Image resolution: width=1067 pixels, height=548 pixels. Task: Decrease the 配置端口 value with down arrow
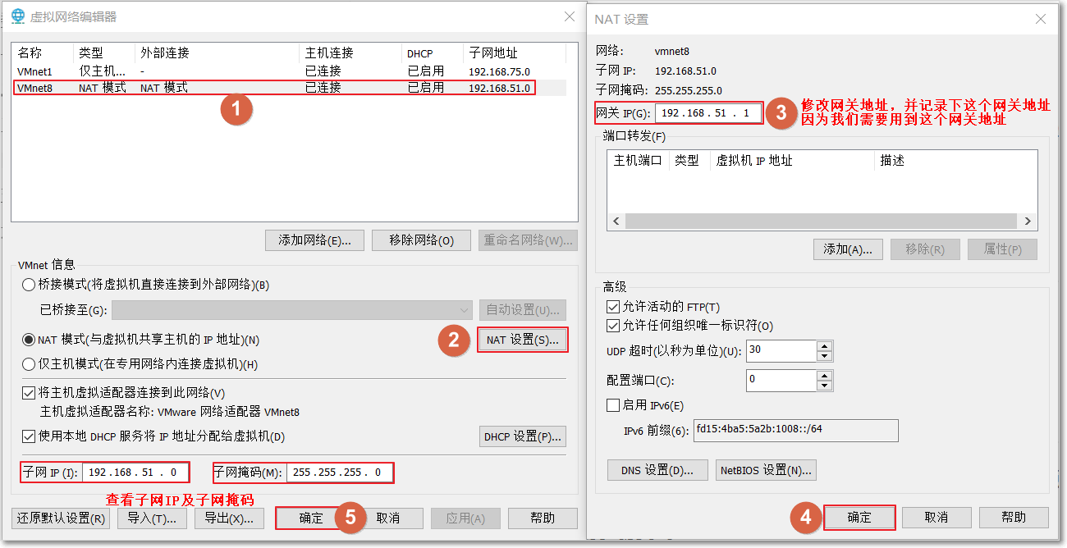(x=825, y=386)
